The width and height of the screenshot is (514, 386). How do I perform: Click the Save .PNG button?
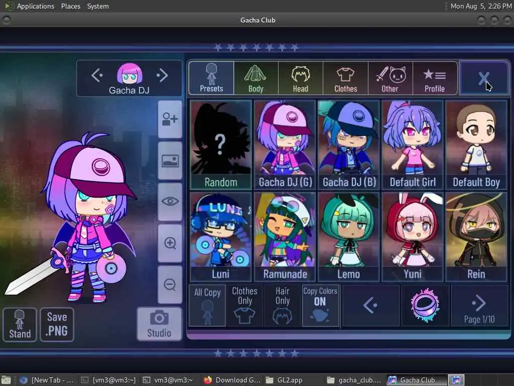57,325
